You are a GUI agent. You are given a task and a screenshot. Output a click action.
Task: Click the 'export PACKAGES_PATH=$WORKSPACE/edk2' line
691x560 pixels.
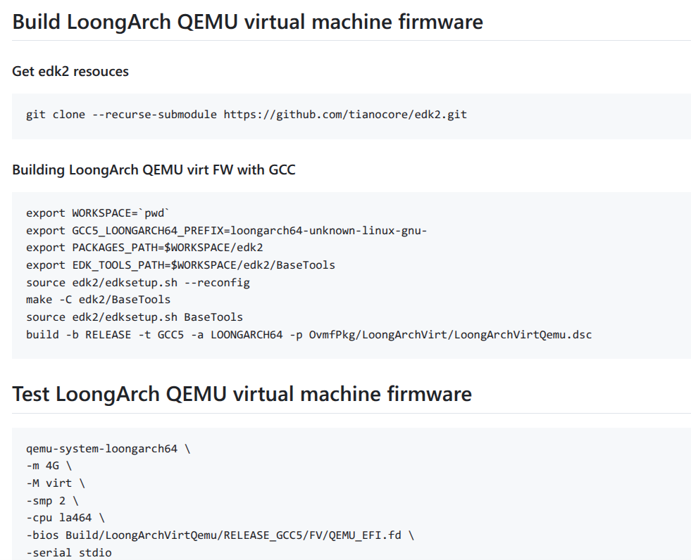click(144, 248)
